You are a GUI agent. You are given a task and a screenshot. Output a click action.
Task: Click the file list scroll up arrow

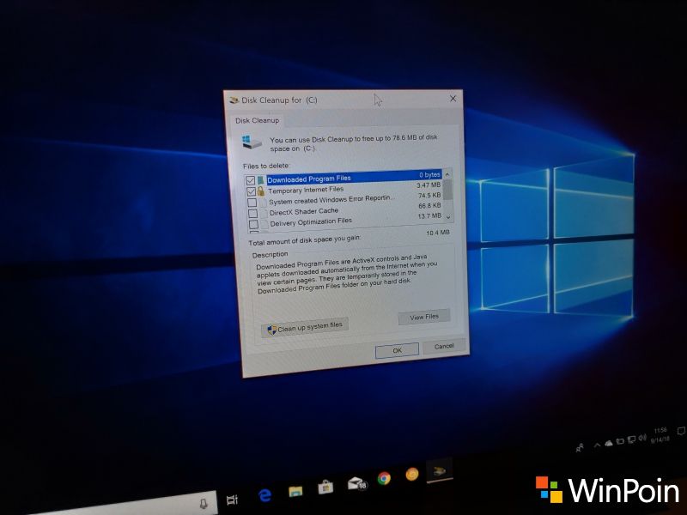coord(447,174)
